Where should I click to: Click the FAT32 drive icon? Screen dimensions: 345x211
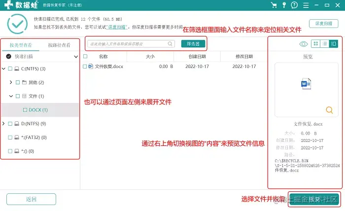point(17,138)
